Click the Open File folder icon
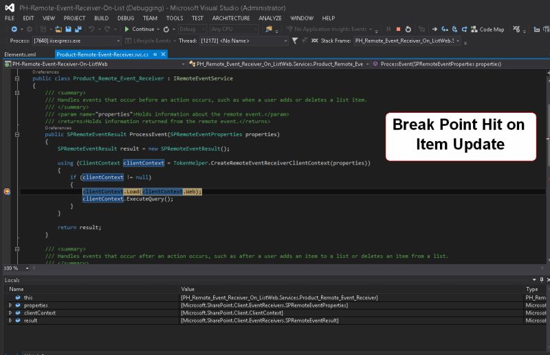 point(58,29)
